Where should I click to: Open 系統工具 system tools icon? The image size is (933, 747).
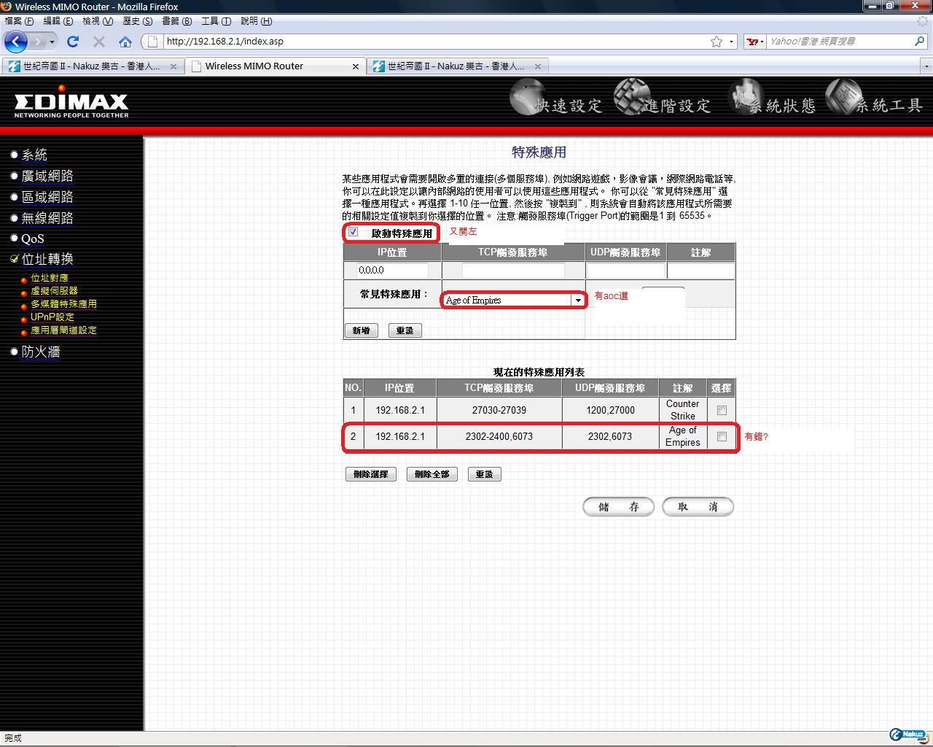click(x=875, y=99)
